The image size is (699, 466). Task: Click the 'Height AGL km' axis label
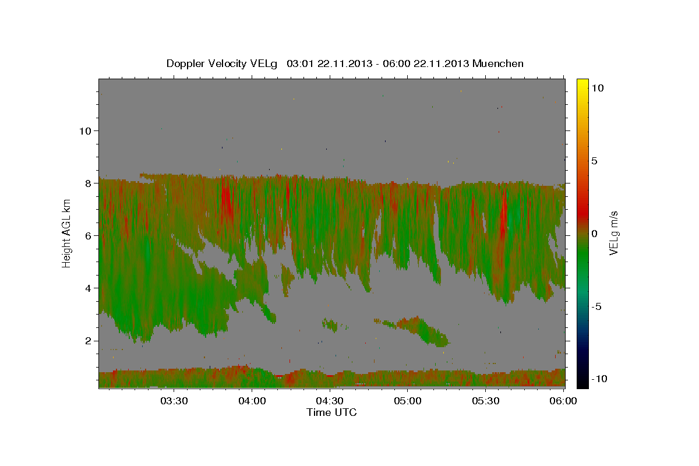click(x=66, y=233)
